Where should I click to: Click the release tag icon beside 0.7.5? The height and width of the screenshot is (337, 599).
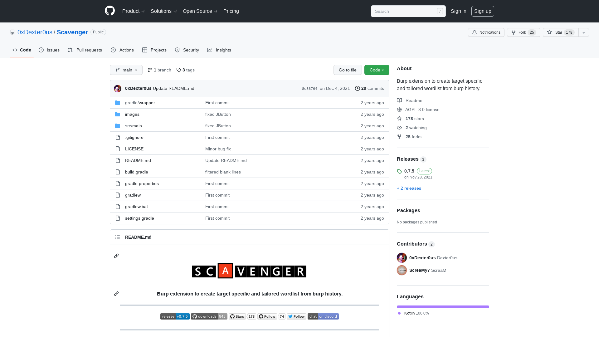click(x=399, y=172)
